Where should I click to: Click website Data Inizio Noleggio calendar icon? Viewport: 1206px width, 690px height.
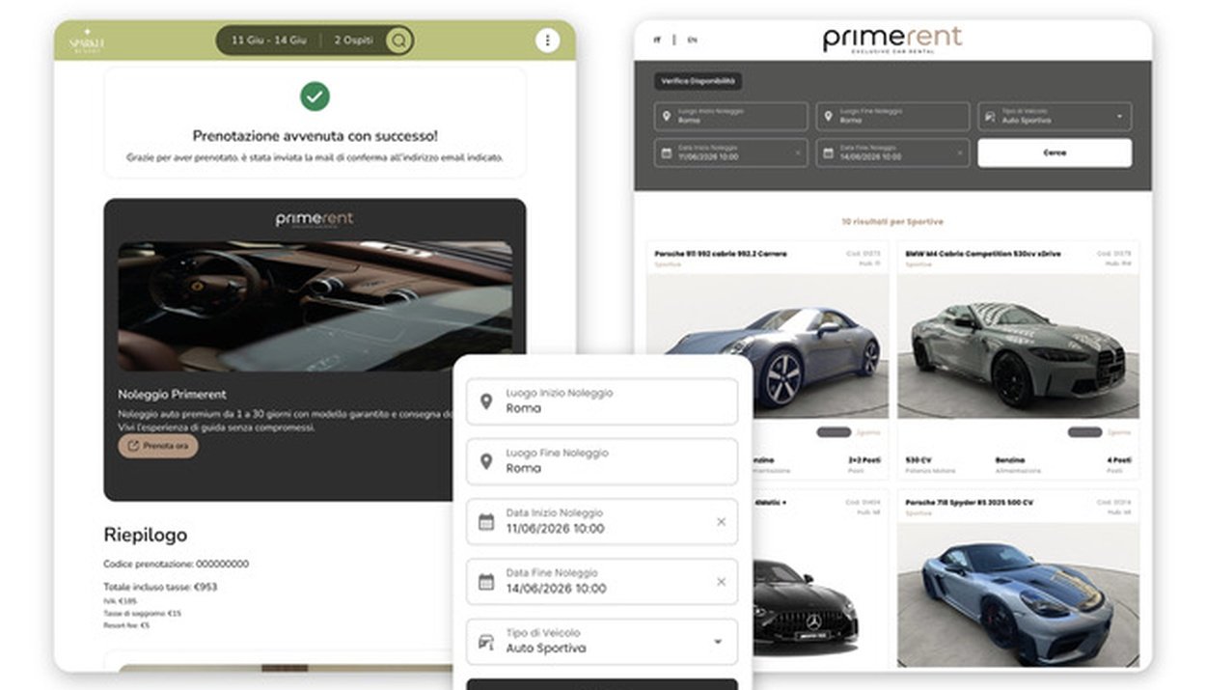666,152
